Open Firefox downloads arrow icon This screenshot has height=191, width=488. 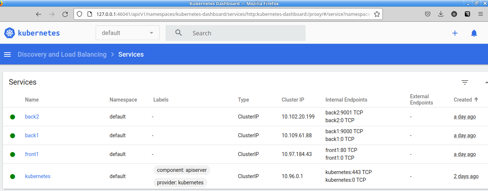click(441, 14)
